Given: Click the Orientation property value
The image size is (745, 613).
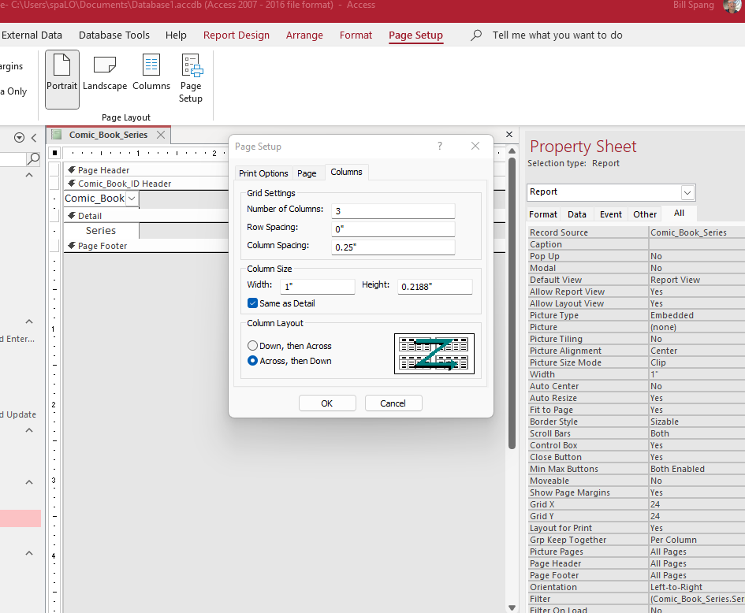Looking at the screenshot, I should pos(697,587).
